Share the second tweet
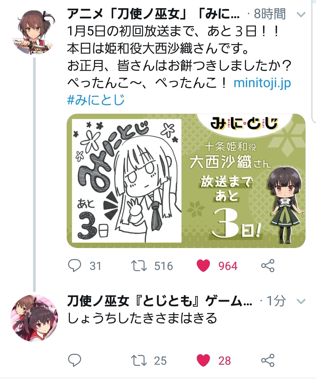Image resolution: width=316 pixels, height=379 pixels. [268, 360]
